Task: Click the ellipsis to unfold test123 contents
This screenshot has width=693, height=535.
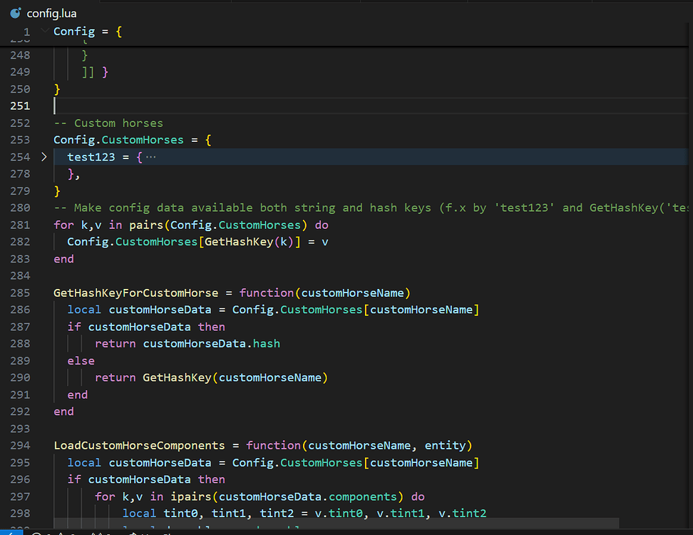Action: tap(152, 156)
